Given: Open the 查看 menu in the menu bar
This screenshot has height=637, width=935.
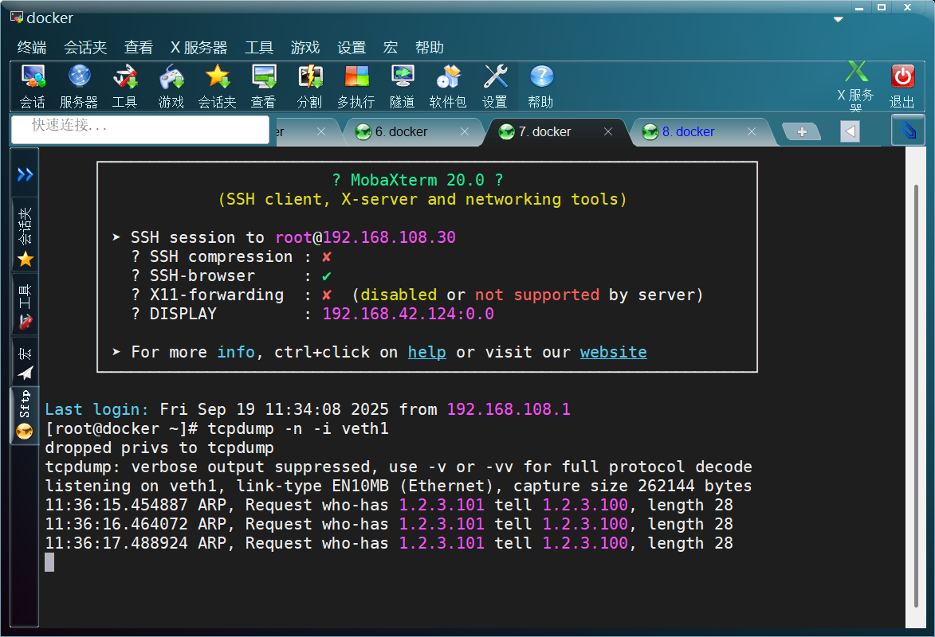Looking at the screenshot, I should [139, 47].
